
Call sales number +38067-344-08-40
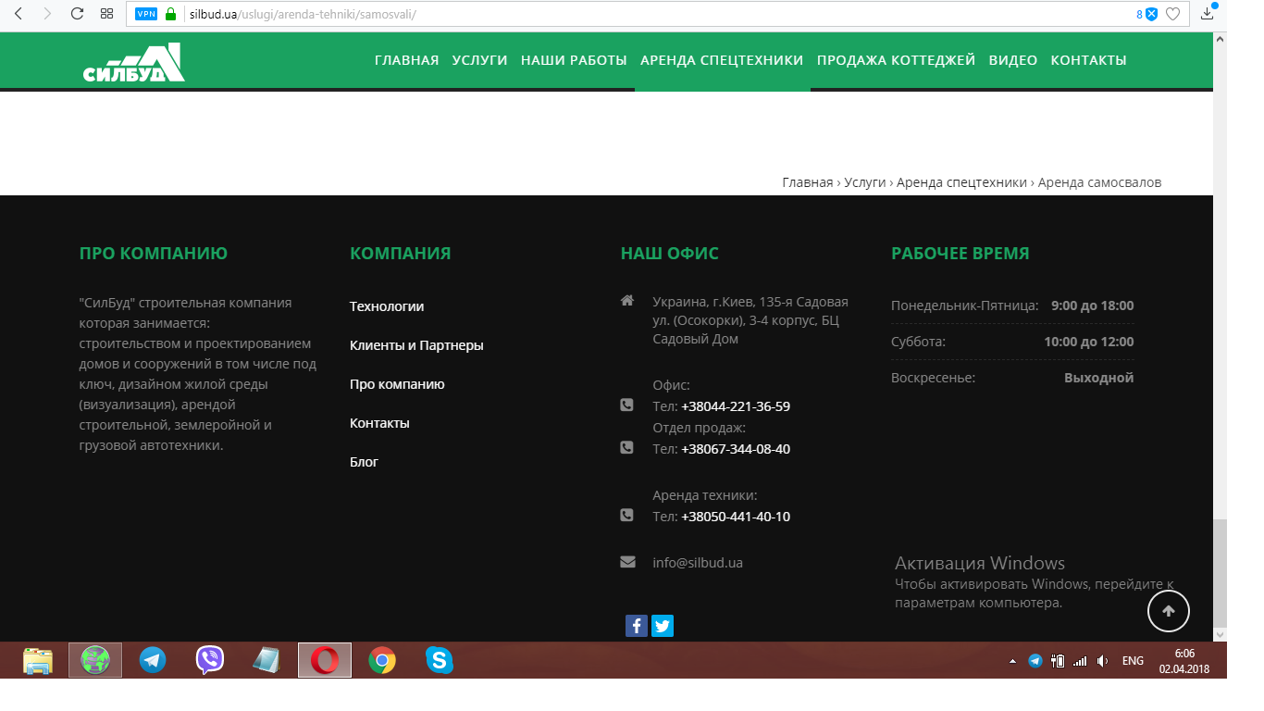point(736,449)
